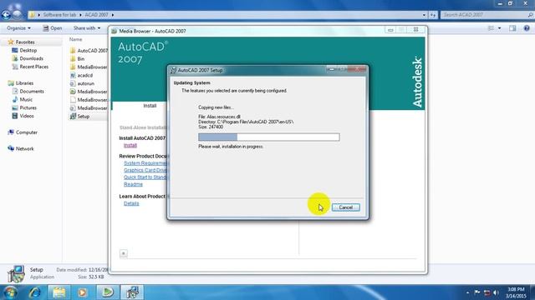535x300 pixels.
Task: Open the Organize menu in Explorer
Action: click(18, 27)
